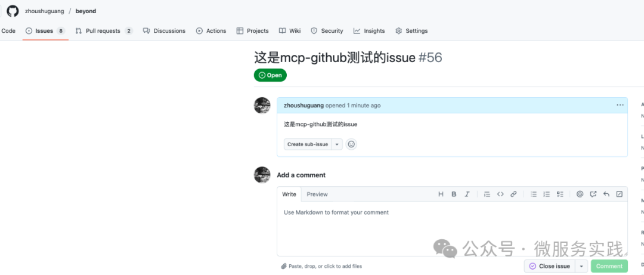Apply bold formatting in comment toolbar
The height and width of the screenshot is (275, 644).
pos(454,194)
